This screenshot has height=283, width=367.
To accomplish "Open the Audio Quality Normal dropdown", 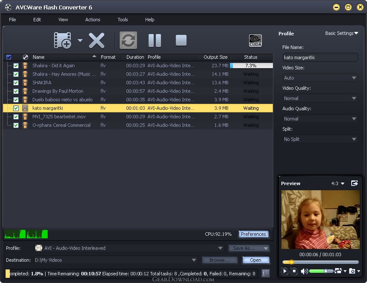I will pos(320,119).
